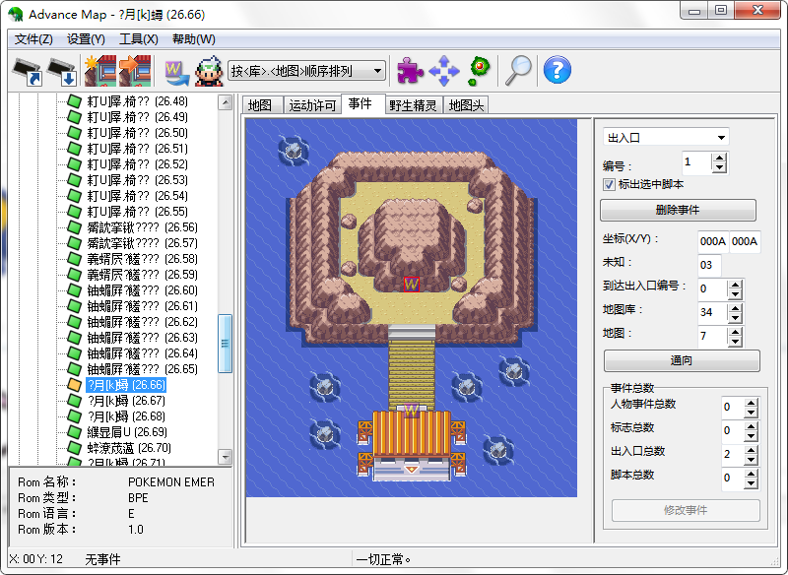Open the 帮助(W) menu
Screen dimensions: 788x575
[x=194, y=39]
